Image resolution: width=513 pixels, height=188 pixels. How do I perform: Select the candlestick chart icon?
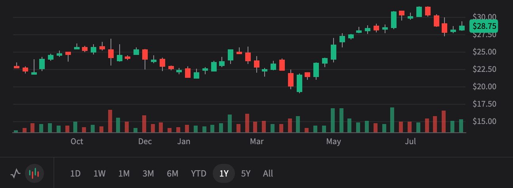click(34, 173)
